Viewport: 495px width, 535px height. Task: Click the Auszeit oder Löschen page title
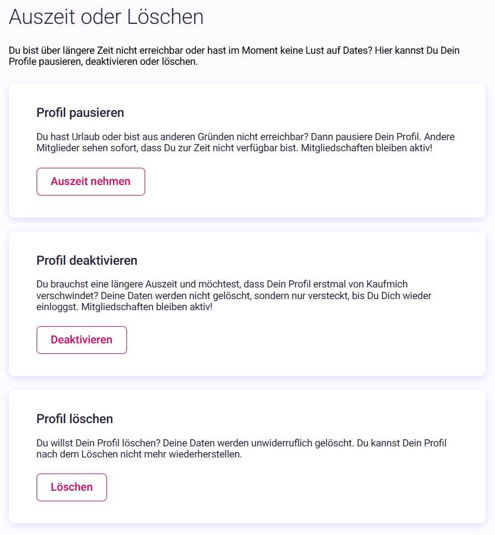(x=106, y=17)
